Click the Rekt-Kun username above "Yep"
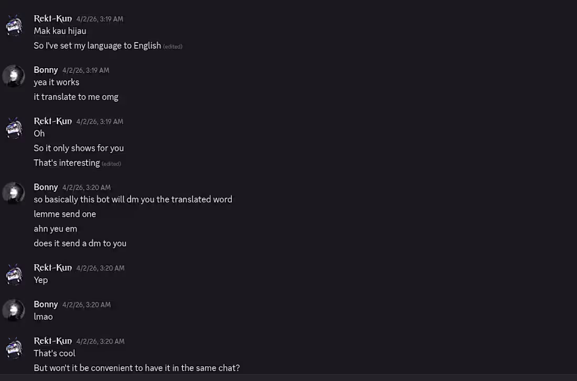 (x=52, y=267)
